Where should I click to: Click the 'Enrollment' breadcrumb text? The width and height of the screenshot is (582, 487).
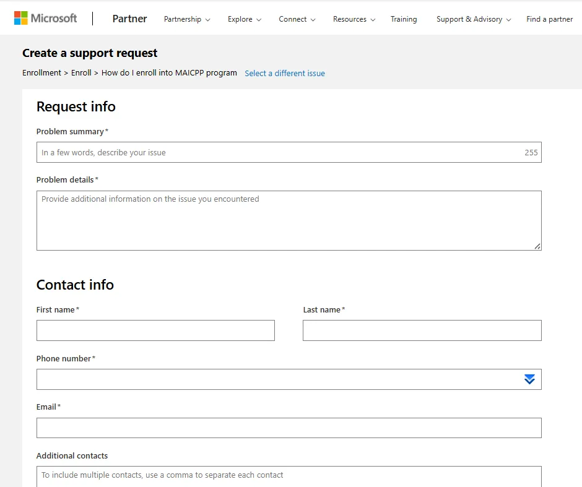(x=41, y=72)
